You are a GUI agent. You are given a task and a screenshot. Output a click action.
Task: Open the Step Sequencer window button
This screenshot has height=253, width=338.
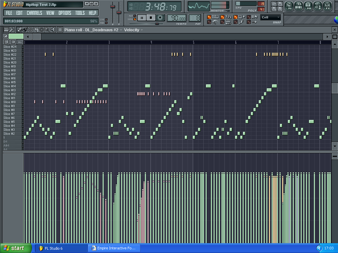point(299,6)
